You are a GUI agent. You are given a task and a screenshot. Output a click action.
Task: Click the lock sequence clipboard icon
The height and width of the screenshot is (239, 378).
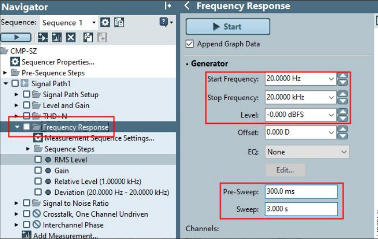(119, 22)
